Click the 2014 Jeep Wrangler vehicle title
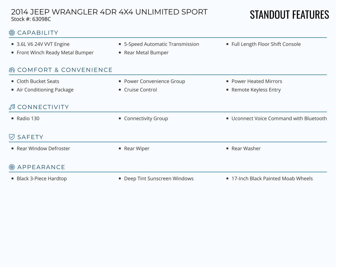Viewport: 357px width, 267px height. (x=109, y=12)
